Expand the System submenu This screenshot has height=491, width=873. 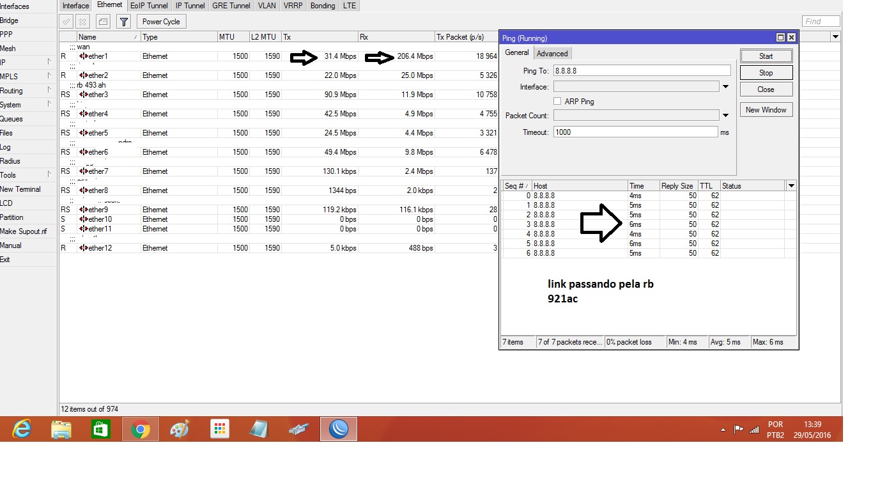pyautogui.click(x=49, y=104)
